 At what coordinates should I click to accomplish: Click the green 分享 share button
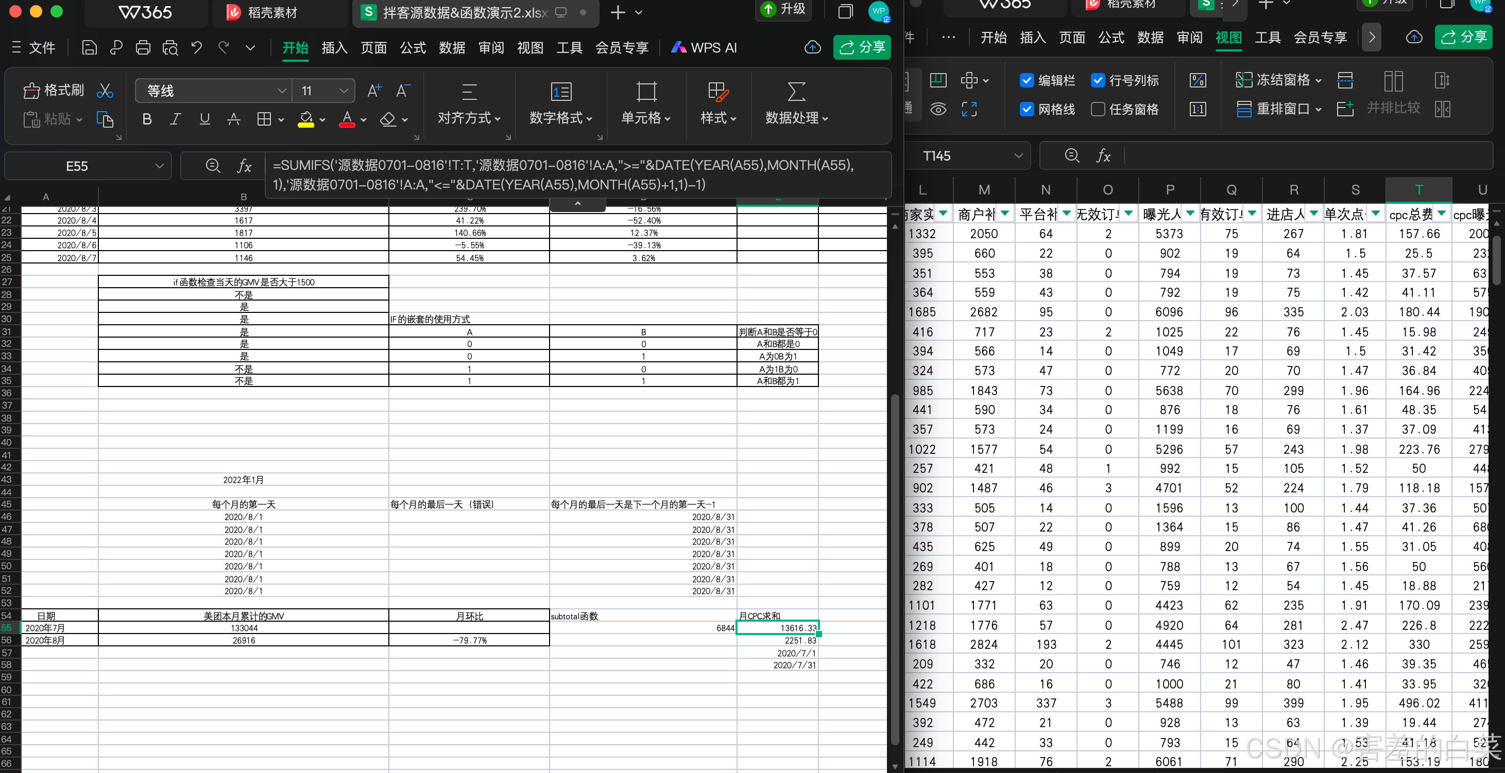pos(862,47)
